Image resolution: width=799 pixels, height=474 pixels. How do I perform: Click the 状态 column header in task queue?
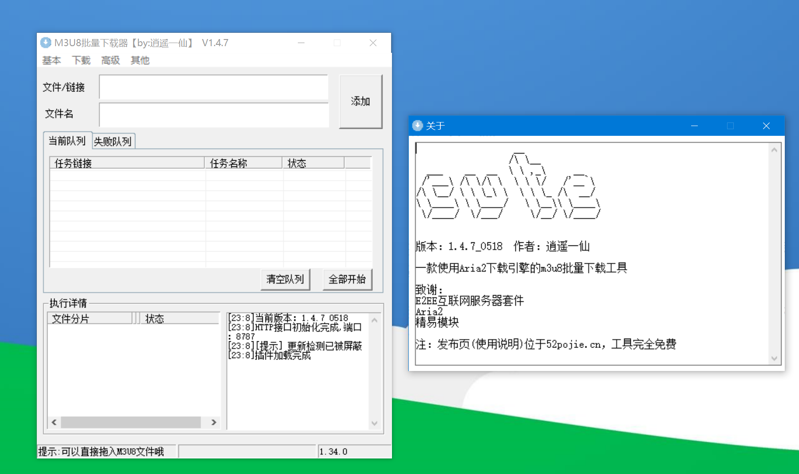[x=313, y=163]
